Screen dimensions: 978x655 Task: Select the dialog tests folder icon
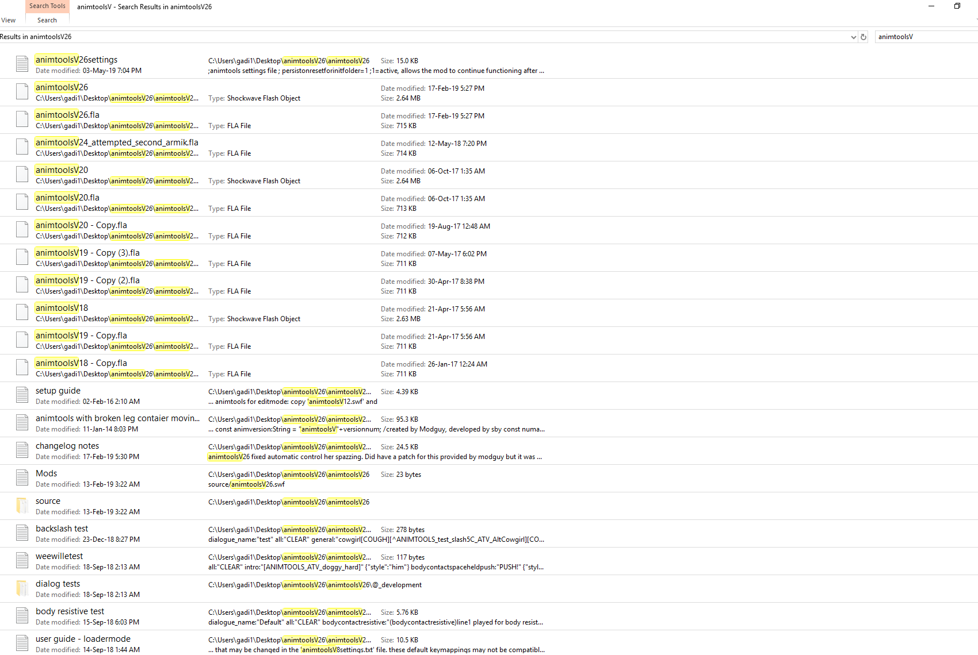22,588
